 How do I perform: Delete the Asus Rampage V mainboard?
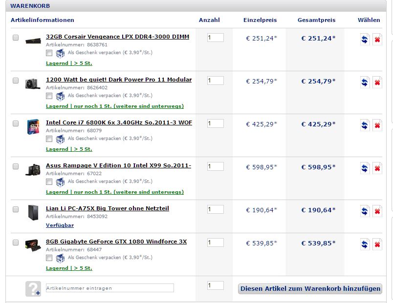point(377,168)
